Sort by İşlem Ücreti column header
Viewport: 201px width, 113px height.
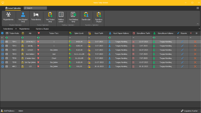pyautogui.click(x=78, y=33)
